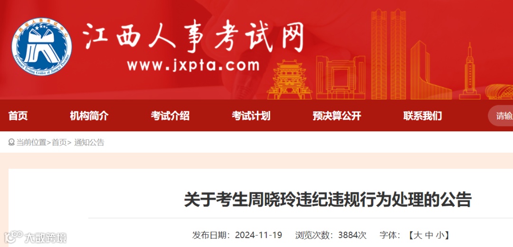Open the 机构简介 menu item
This screenshot has width=513, height=247.
pyautogui.click(x=89, y=116)
